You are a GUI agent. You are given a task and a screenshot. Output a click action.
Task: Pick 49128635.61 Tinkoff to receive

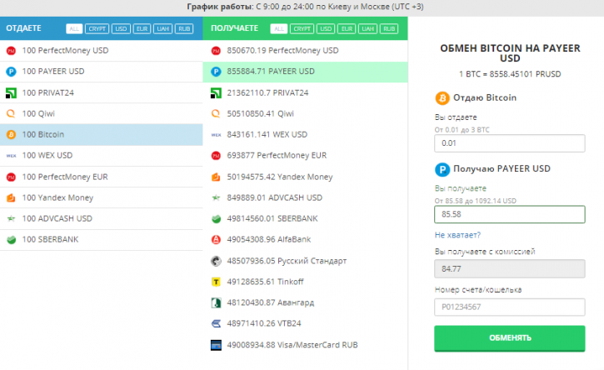(305, 282)
